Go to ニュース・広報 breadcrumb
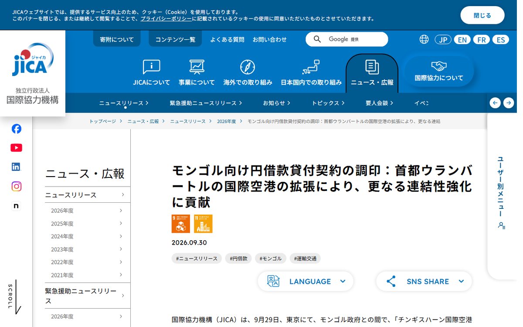 (143, 121)
